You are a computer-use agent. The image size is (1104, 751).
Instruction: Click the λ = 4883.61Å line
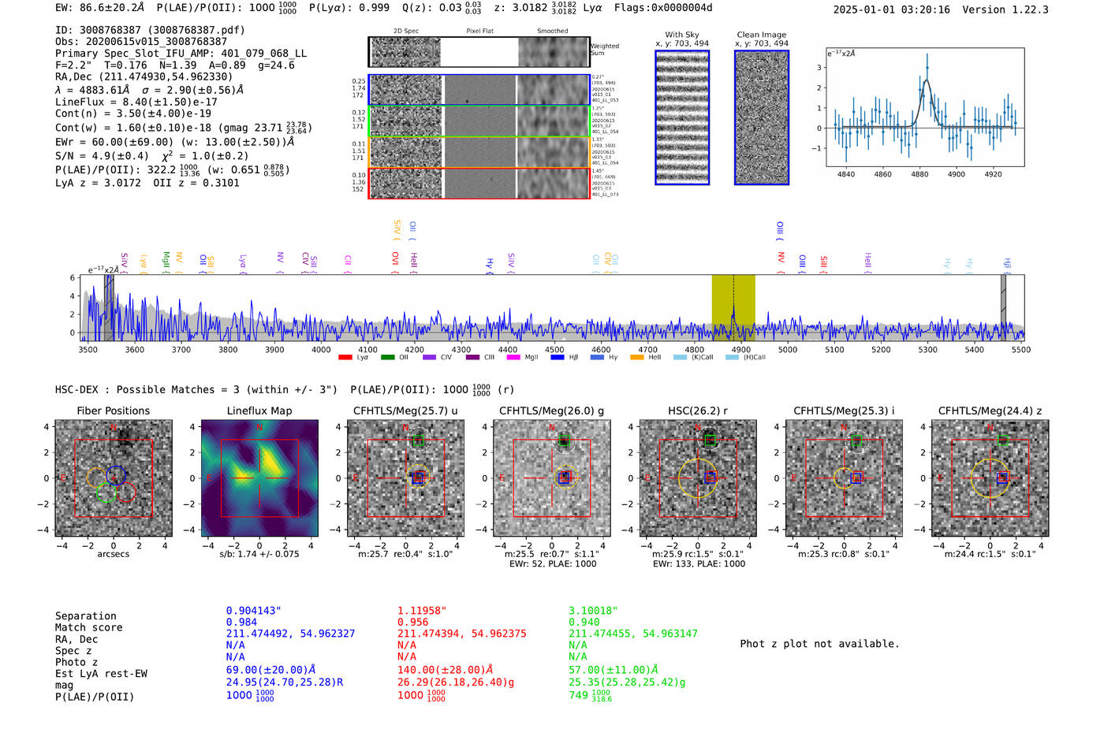click(149, 90)
